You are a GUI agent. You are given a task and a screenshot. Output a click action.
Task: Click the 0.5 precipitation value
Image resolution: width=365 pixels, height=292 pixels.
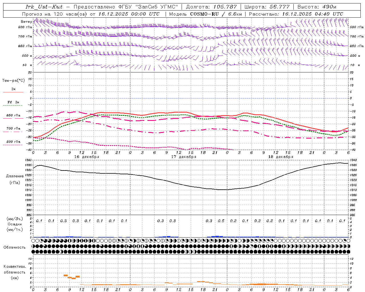tap(221, 221)
